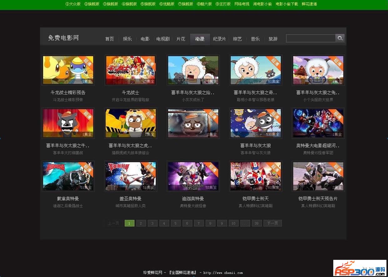Click the 盖亚奥特曼 title link
388x277 pixels.
pos(131,199)
